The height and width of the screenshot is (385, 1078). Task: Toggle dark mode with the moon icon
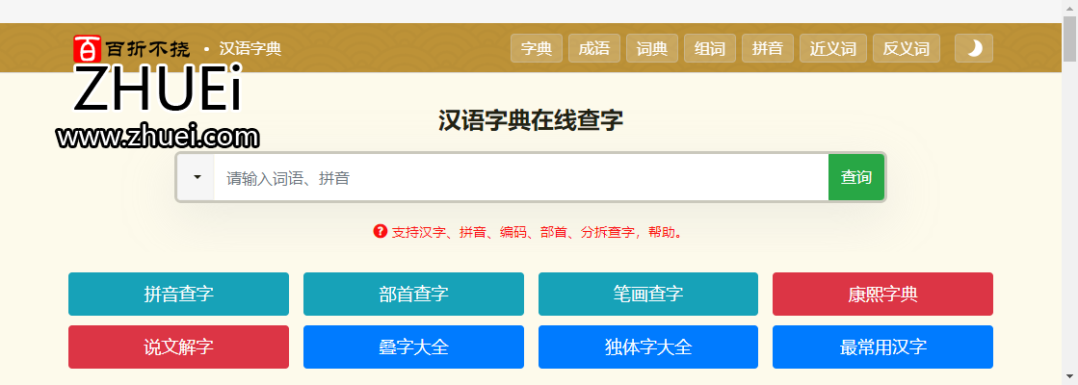(x=974, y=48)
